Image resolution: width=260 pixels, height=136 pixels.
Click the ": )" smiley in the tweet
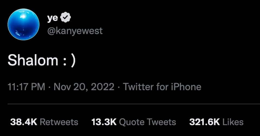coord(69,61)
